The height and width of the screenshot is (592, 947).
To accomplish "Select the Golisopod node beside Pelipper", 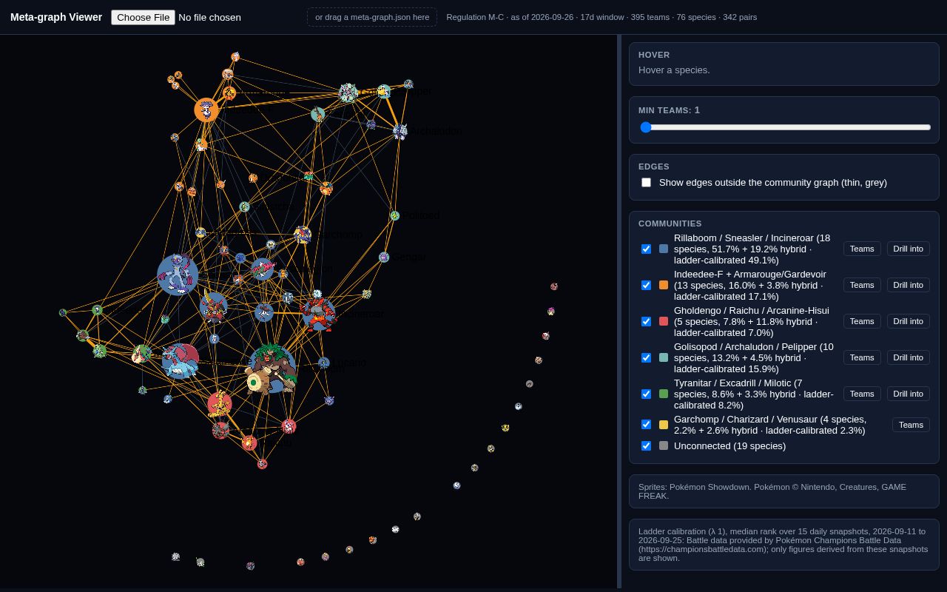I will coord(348,92).
